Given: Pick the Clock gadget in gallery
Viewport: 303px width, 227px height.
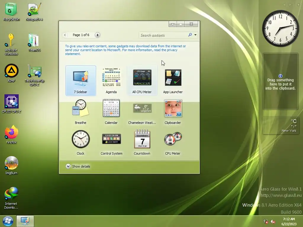Looking at the screenshot, I should click(80, 142).
